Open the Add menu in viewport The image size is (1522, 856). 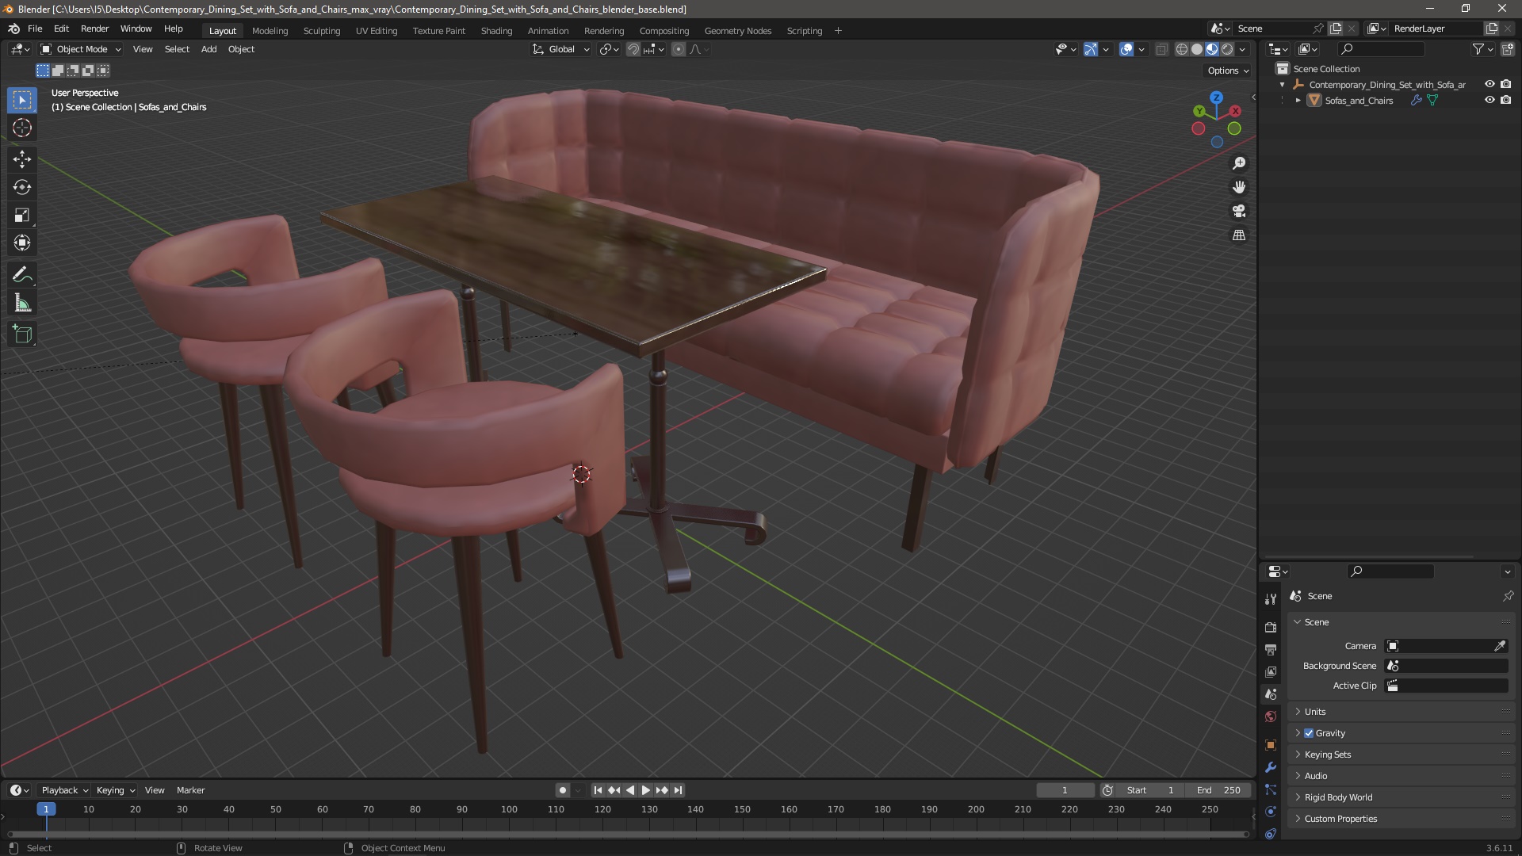click(208, 49)
